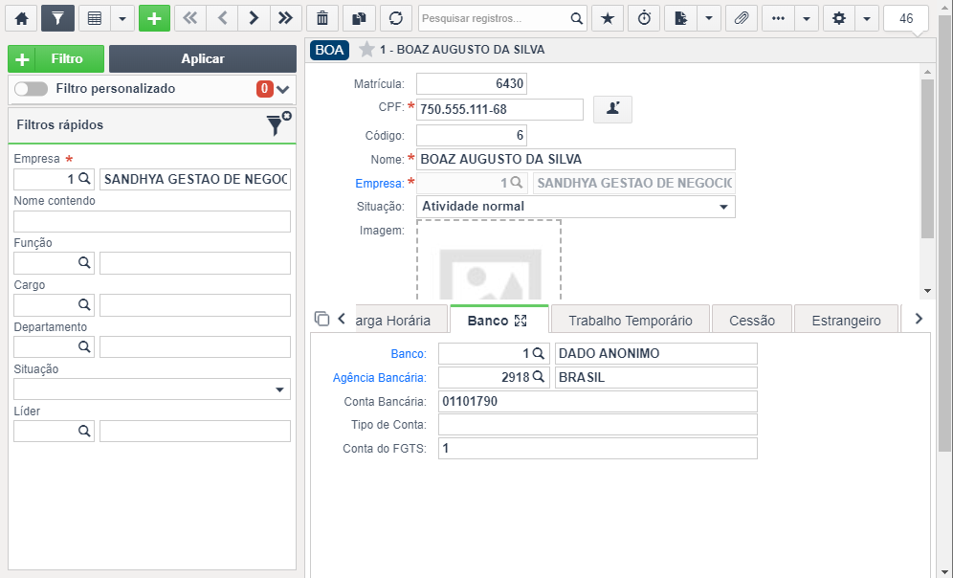Expand the export options dropdown arrow
This screenshot has height=578, width=953.
point(709,18)
